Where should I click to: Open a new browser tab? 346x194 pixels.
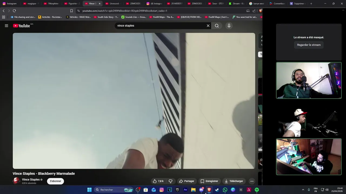pyautogui.click(x=311, y=4)
